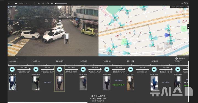Viewport: 198px width, 103px height.
Task: Collapse the side panel arrow on map edge
Action: click(188, 27)
